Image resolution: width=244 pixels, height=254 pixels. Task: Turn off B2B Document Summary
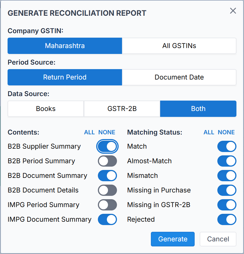[x=107, y=176]
